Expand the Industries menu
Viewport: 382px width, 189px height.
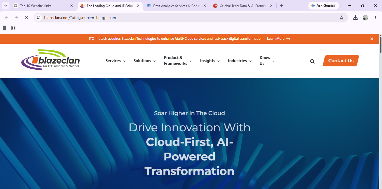[x=240, y=61]
